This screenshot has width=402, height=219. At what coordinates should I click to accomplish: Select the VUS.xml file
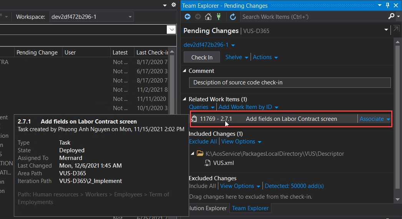coord(223,163)
